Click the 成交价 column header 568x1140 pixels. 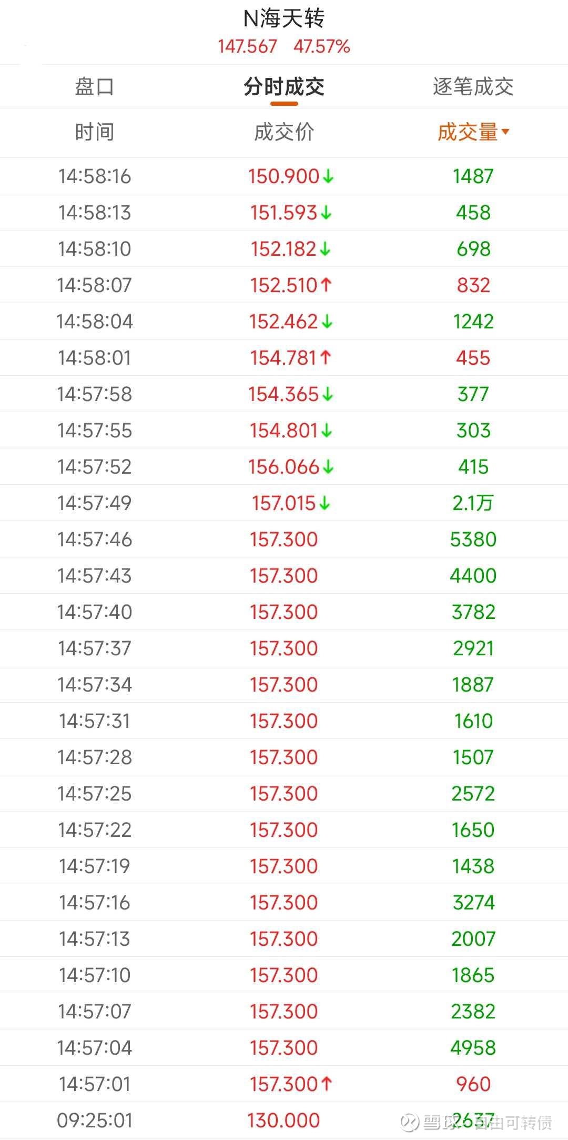(x=284, y=132)
